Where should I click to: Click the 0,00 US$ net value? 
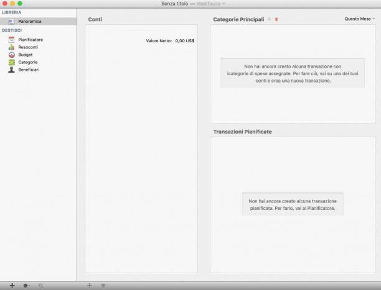185,41
